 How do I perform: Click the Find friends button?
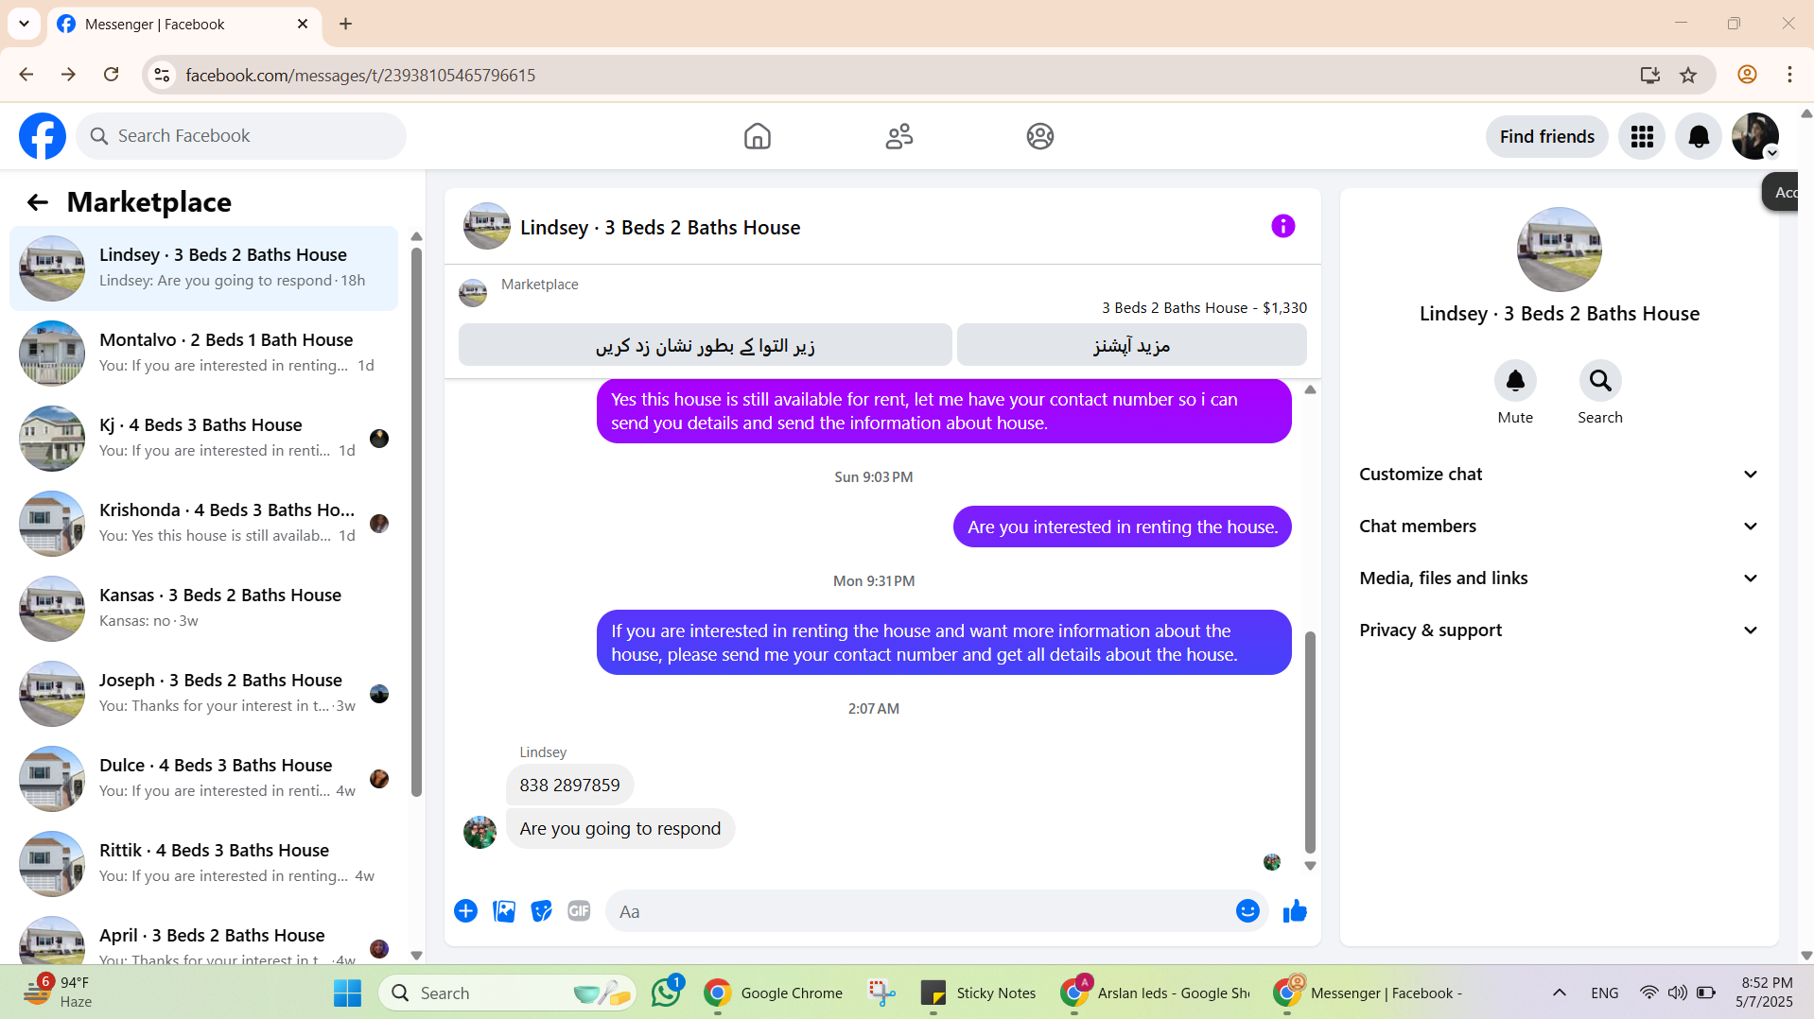pos(1546,136)
